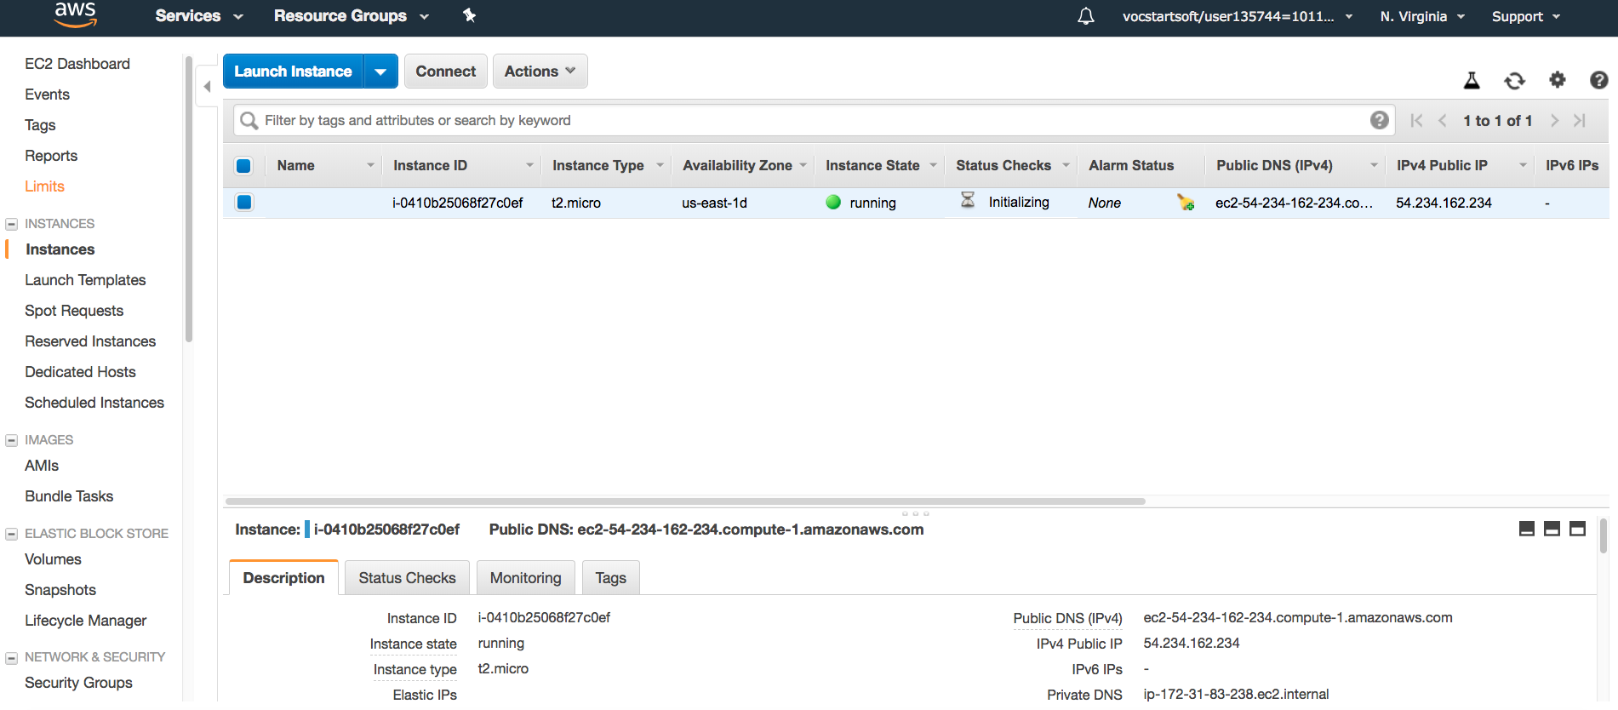Collapse the ELASTIC BLOCK STORE section
The width and height of the screenshot is (1618, 710).
coord(11,534)
